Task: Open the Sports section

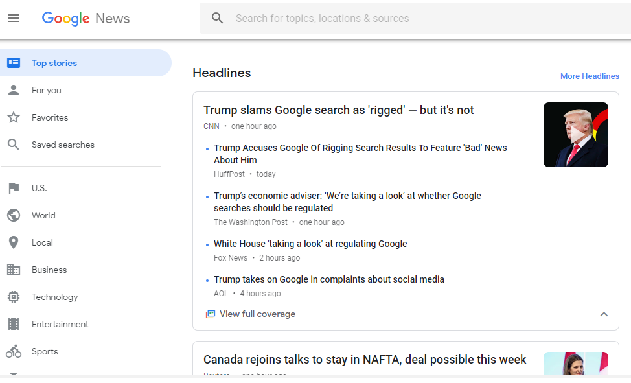Action: pos(45,352)
